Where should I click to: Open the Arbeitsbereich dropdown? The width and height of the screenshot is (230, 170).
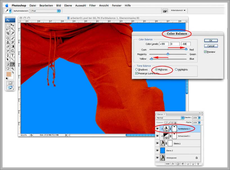pyautogui.click(x=178, y=10)
